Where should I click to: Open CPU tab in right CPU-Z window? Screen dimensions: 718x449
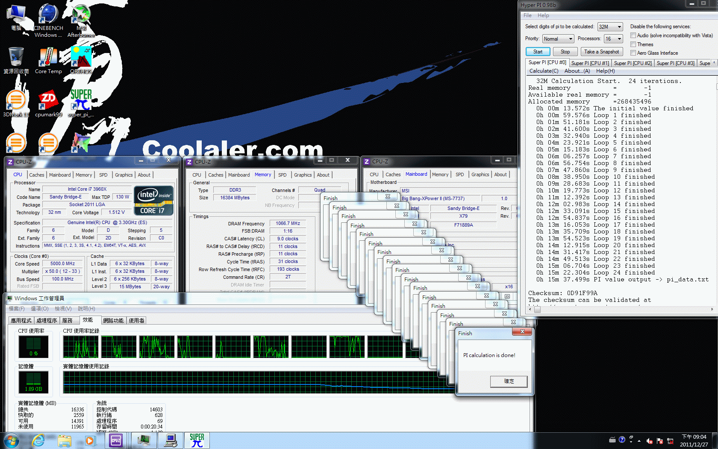374,174
